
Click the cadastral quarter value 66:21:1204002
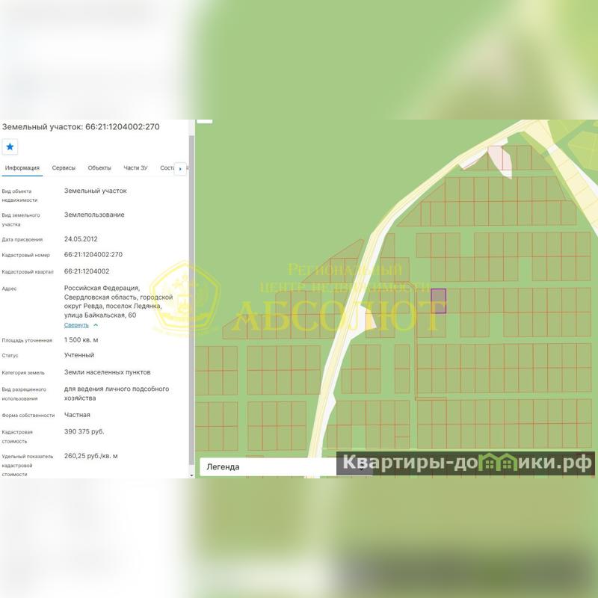(x=87, y=271)
